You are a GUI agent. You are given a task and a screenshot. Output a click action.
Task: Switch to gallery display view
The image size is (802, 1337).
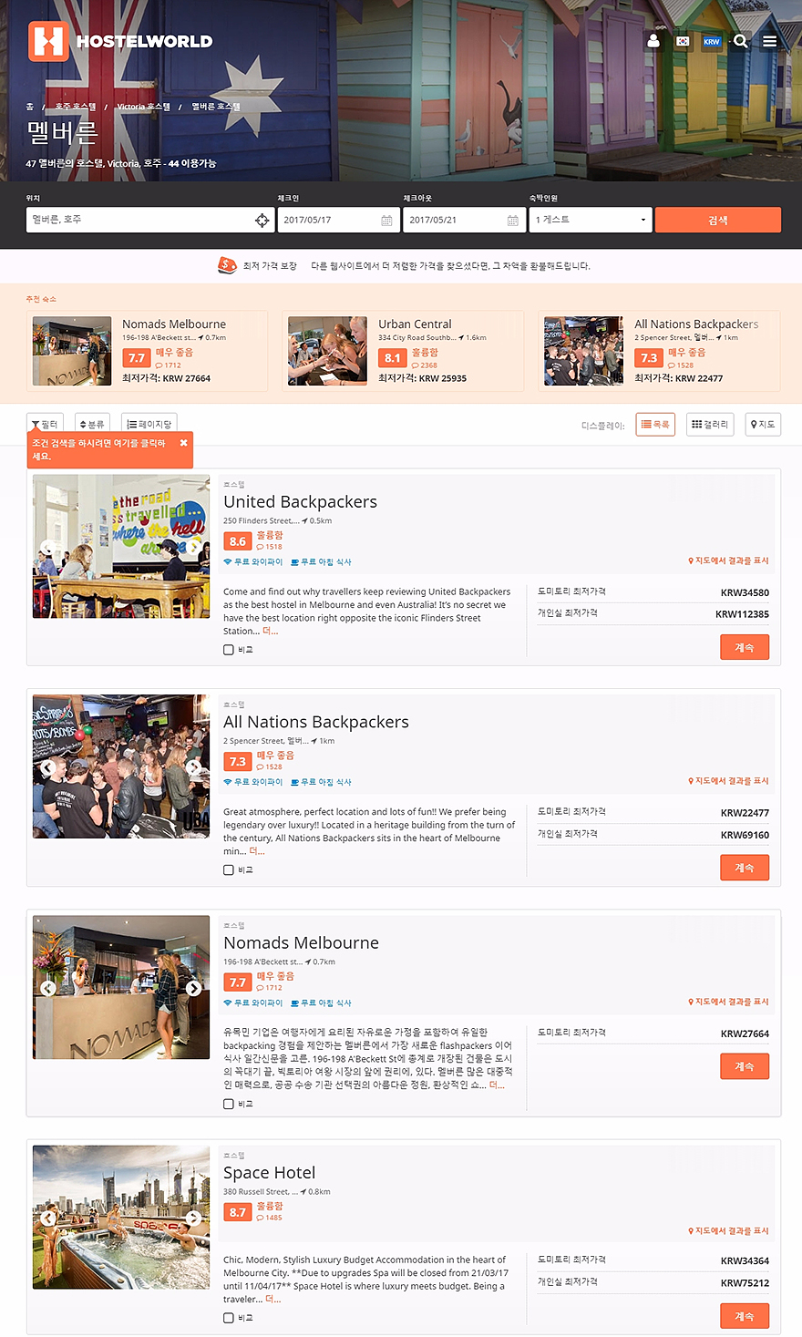710,424
